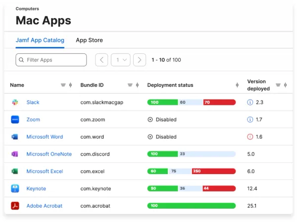The width and height of the screenshot is (297, 222).
Task: Click the info icon beside version 2.3
Action: point(250,102)
